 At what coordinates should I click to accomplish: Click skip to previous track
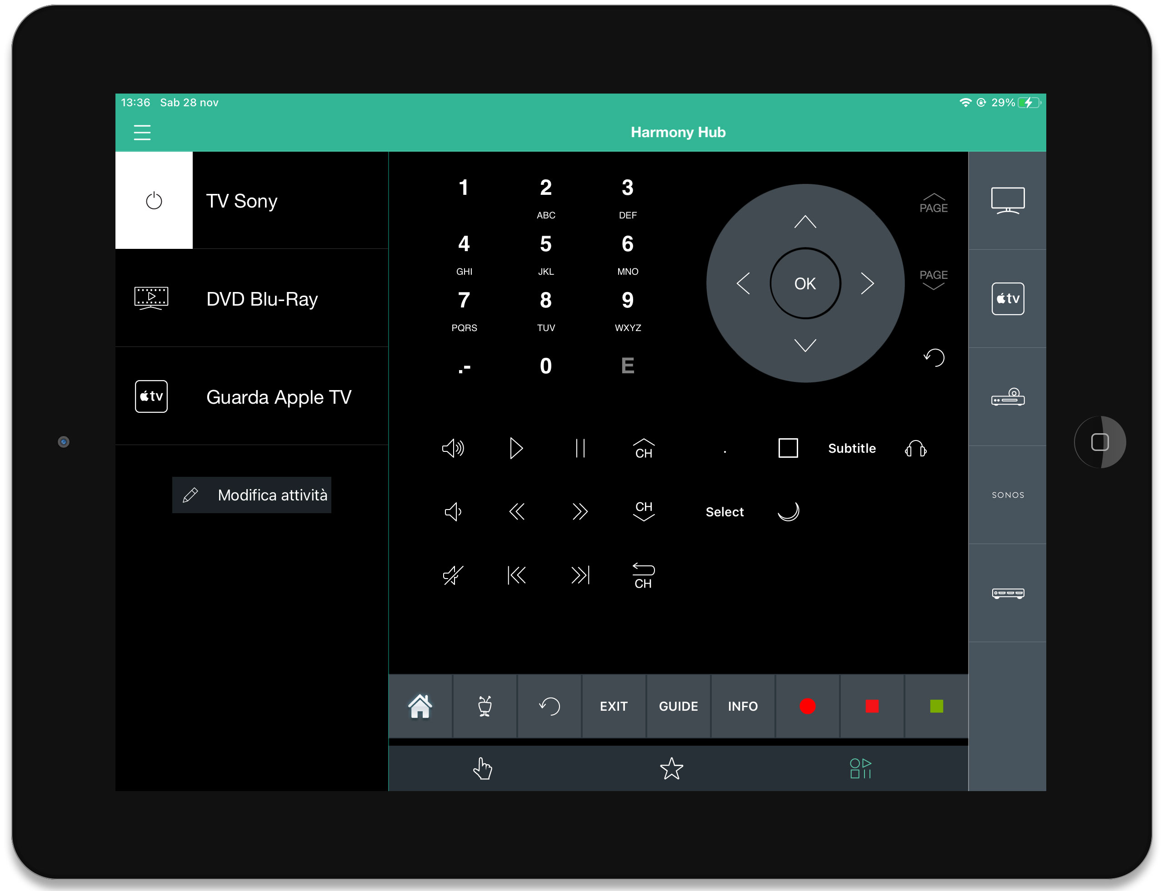pyautogui.click(x=516, y=575)
